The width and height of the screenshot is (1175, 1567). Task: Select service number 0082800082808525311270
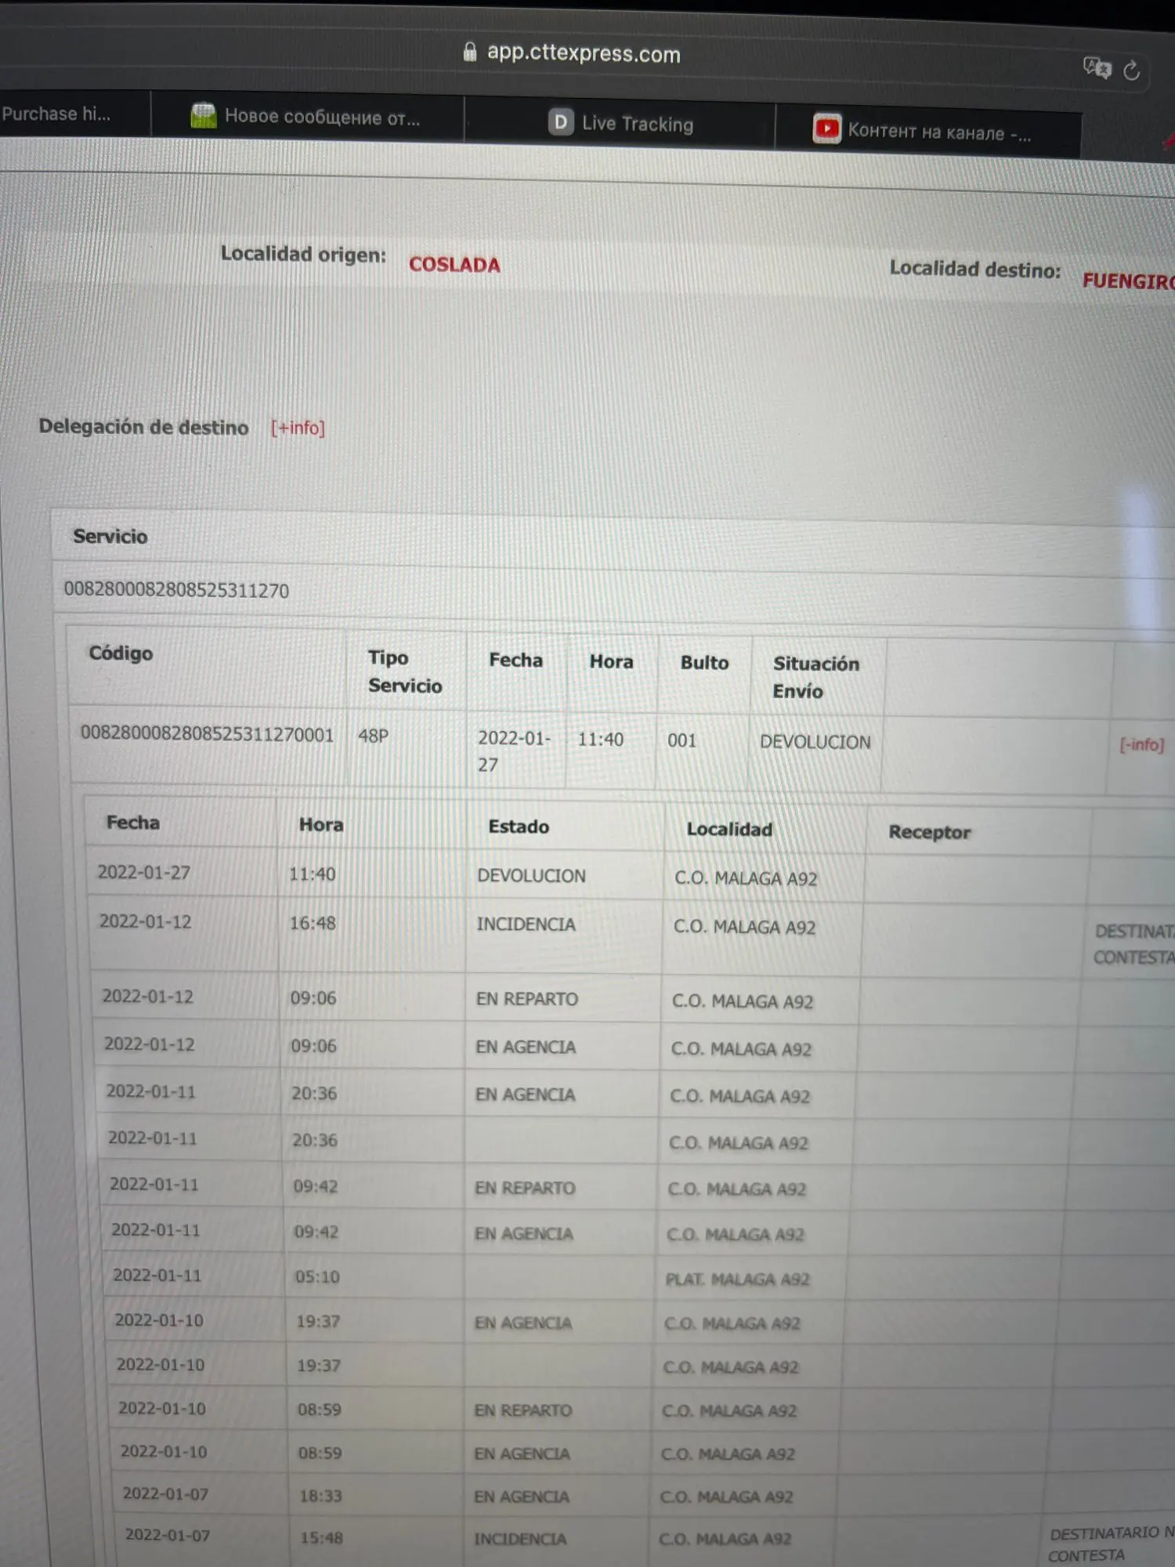click(176, 589)
